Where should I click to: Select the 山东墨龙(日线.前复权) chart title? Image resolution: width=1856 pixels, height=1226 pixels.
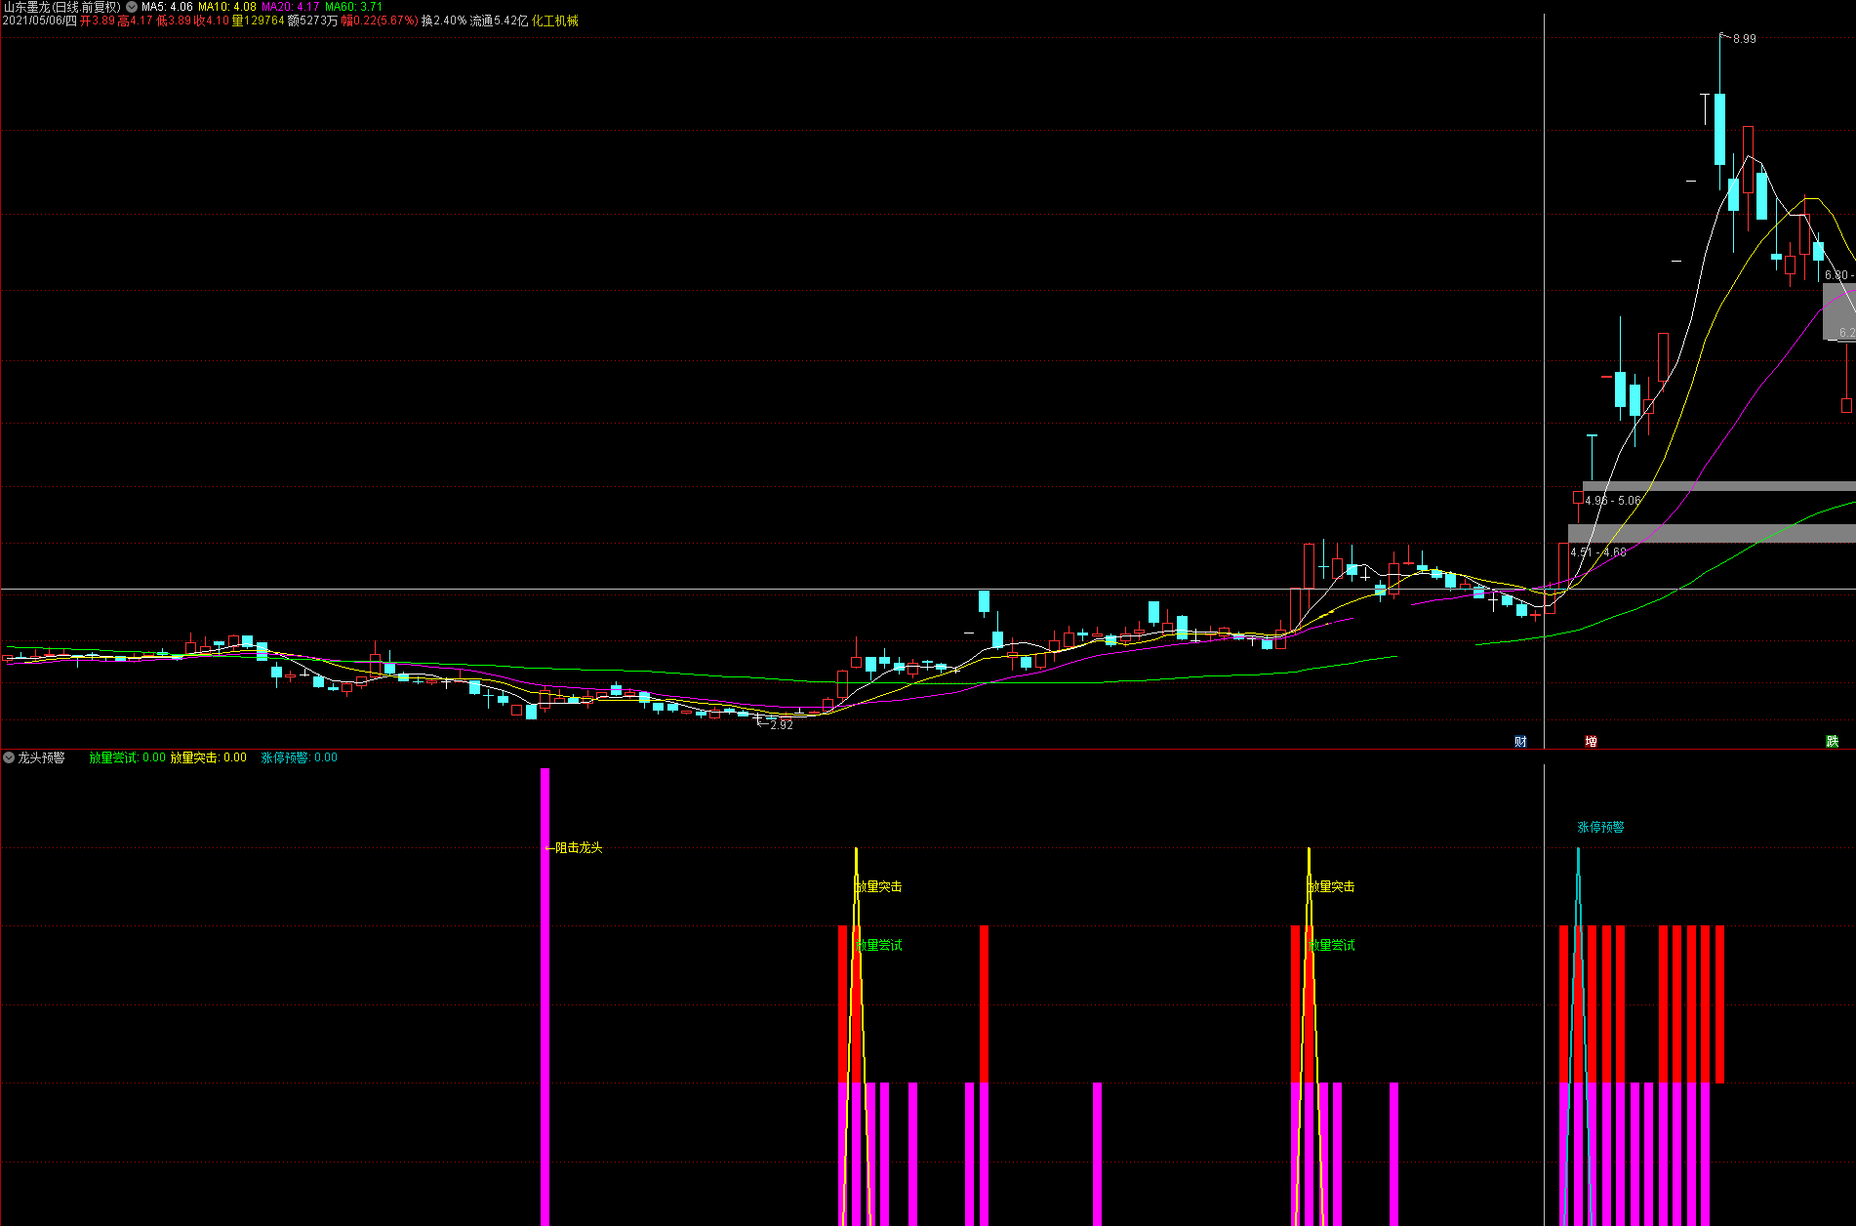pyautogui.click(x=62, y=7)
